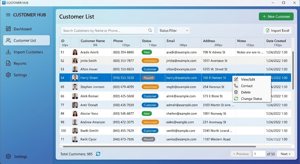This screenshot has height=164, width=300.
Task: Open Settings below Reports
Action: [x=26, y=75]
